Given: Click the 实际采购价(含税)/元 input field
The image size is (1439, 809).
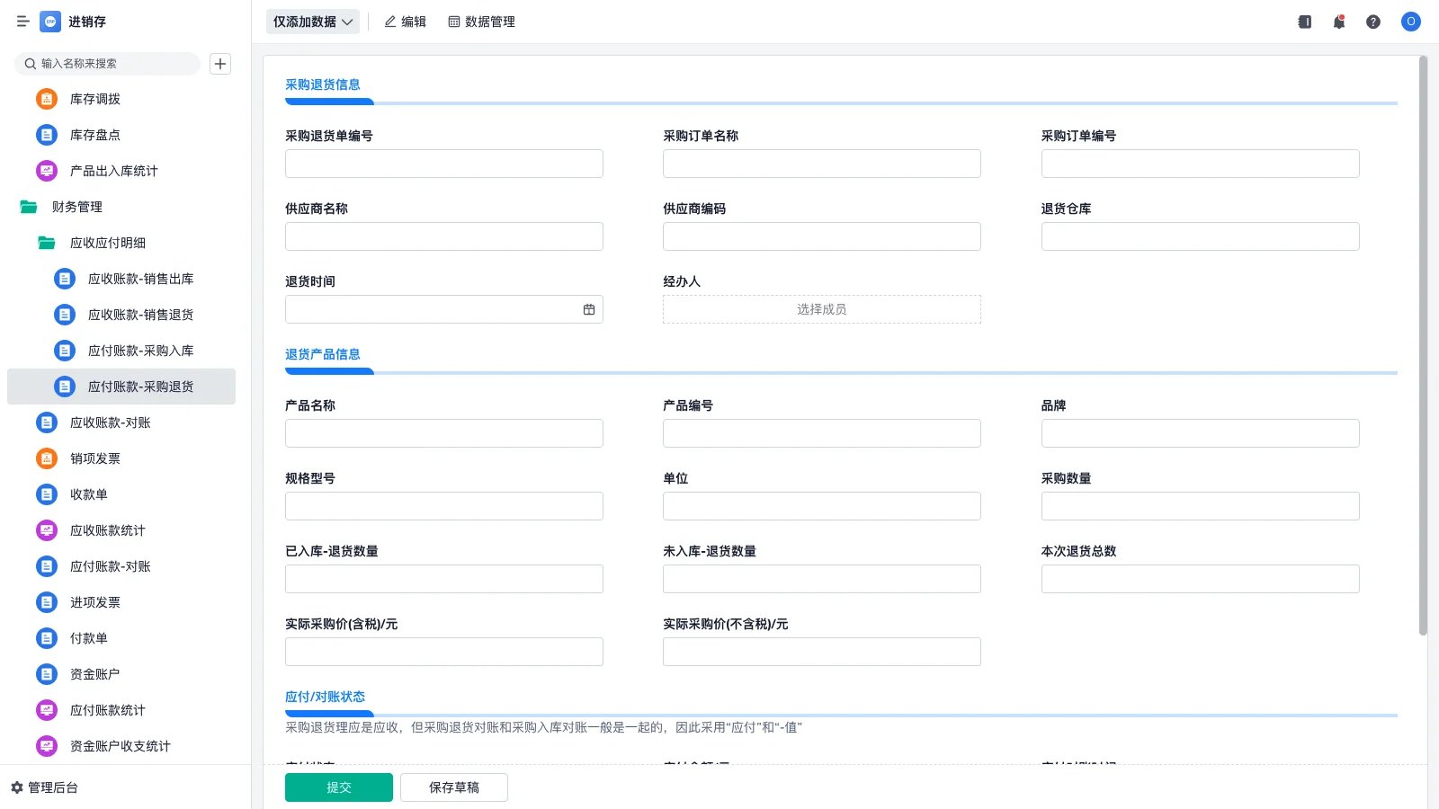Looking at the screenshot, I should coord(444,652).
